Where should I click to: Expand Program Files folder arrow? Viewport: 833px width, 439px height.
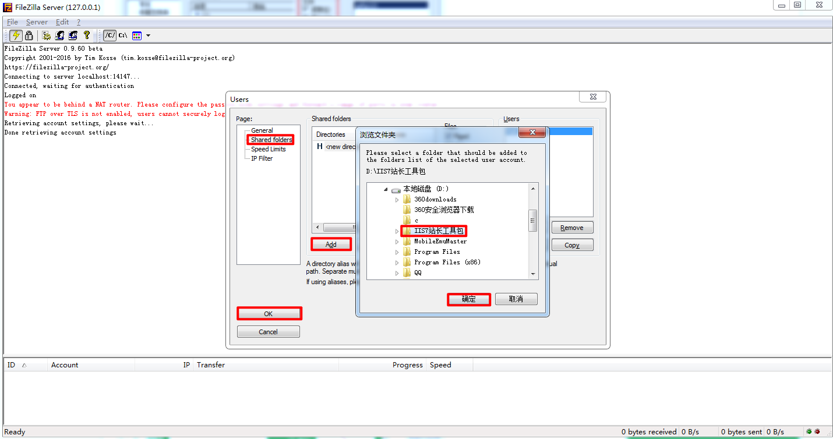click(397, 252)
